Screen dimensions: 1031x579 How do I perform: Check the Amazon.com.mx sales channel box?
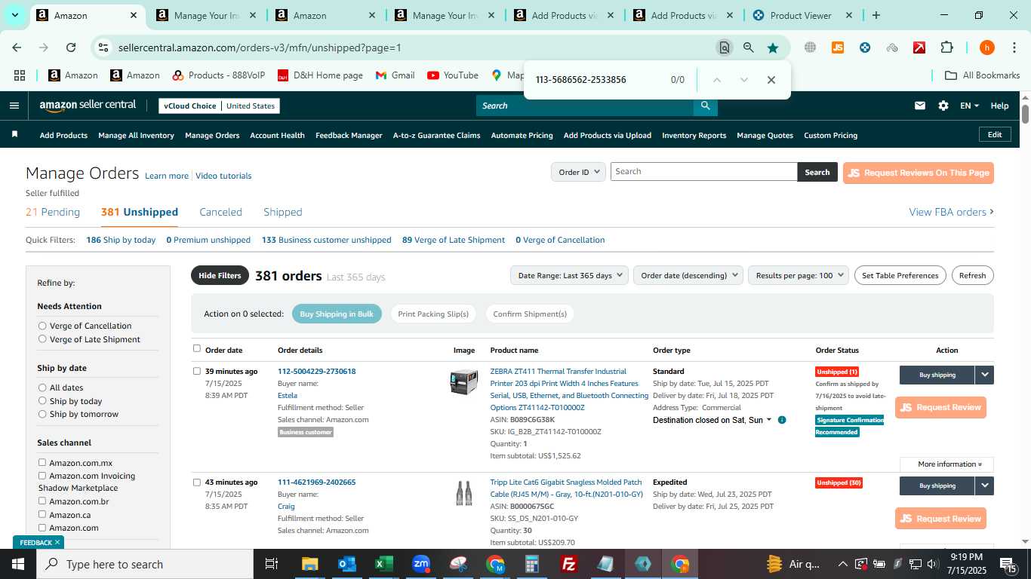pyautogui.click(x=42, y=462)
